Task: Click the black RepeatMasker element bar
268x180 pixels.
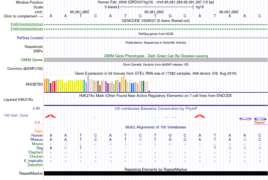Action: point(156,173)
